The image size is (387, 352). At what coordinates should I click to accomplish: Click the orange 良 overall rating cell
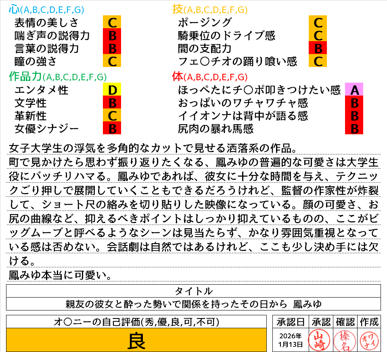pyautogui.click(x=136, y=341)
